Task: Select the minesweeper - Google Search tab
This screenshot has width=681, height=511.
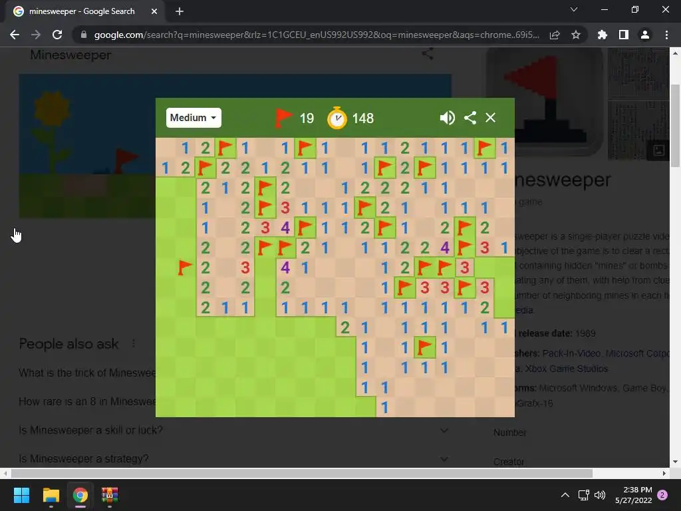Action: [x=86, y=12]
